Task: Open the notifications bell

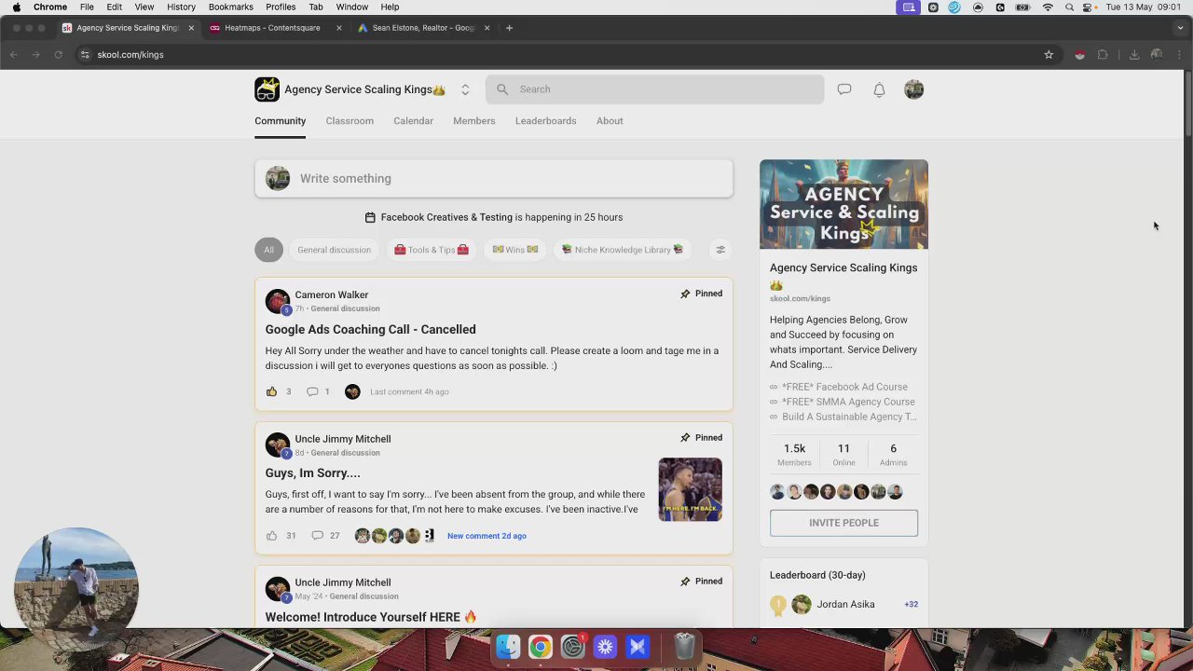Action: tap(879, 89)
